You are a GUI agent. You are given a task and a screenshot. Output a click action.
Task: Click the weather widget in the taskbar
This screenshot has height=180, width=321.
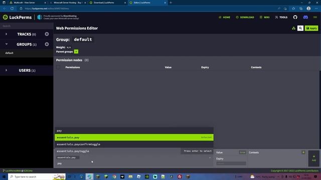[x=263, y=176]
